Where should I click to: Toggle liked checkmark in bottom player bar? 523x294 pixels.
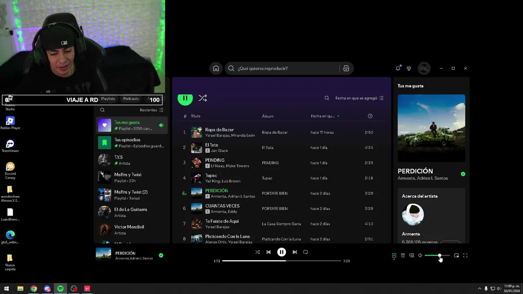161,255
